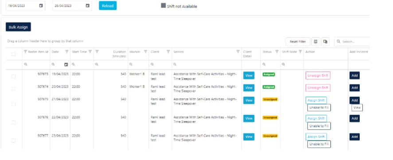Screen dimensions: 393x160
Task: Click the filter icon on Shift Note column
Action: 300,52
